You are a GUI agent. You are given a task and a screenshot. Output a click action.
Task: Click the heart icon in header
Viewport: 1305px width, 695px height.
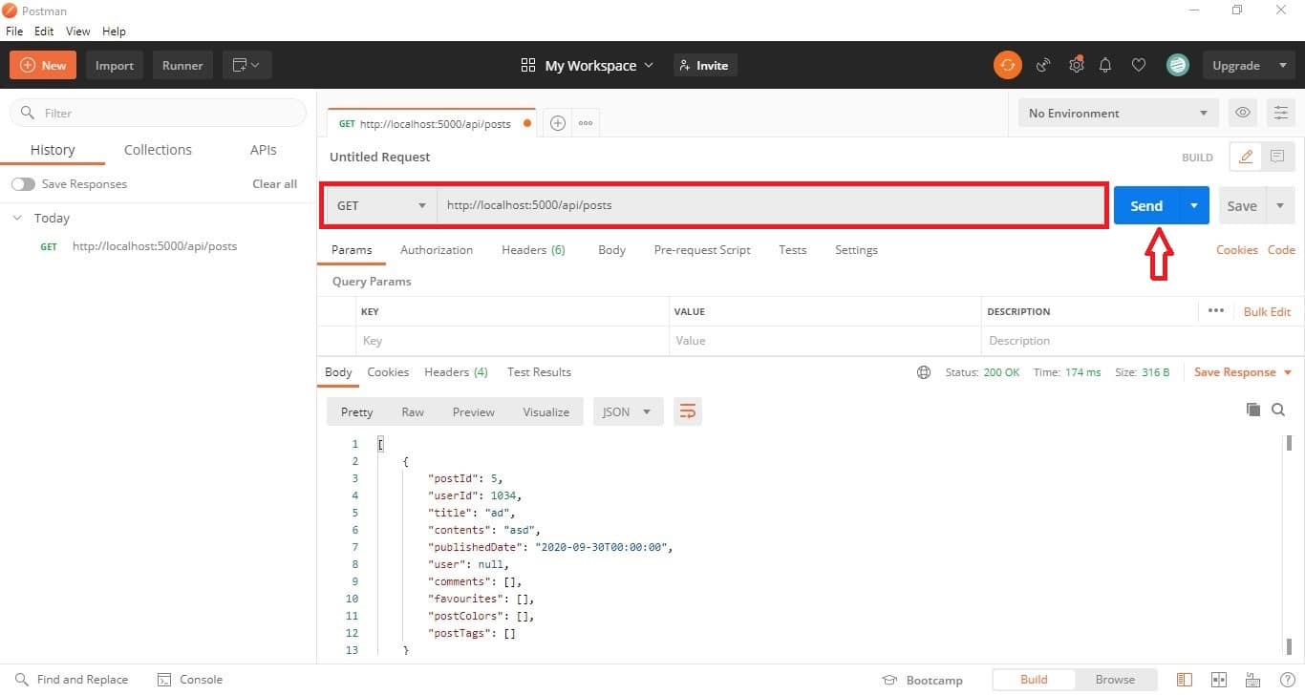click(1139, 65)
